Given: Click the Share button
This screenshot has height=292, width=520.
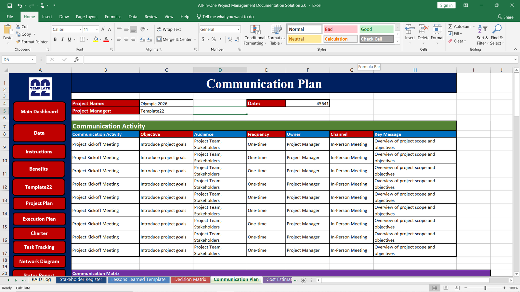Looking at the screenshot, I should point(505,17).
